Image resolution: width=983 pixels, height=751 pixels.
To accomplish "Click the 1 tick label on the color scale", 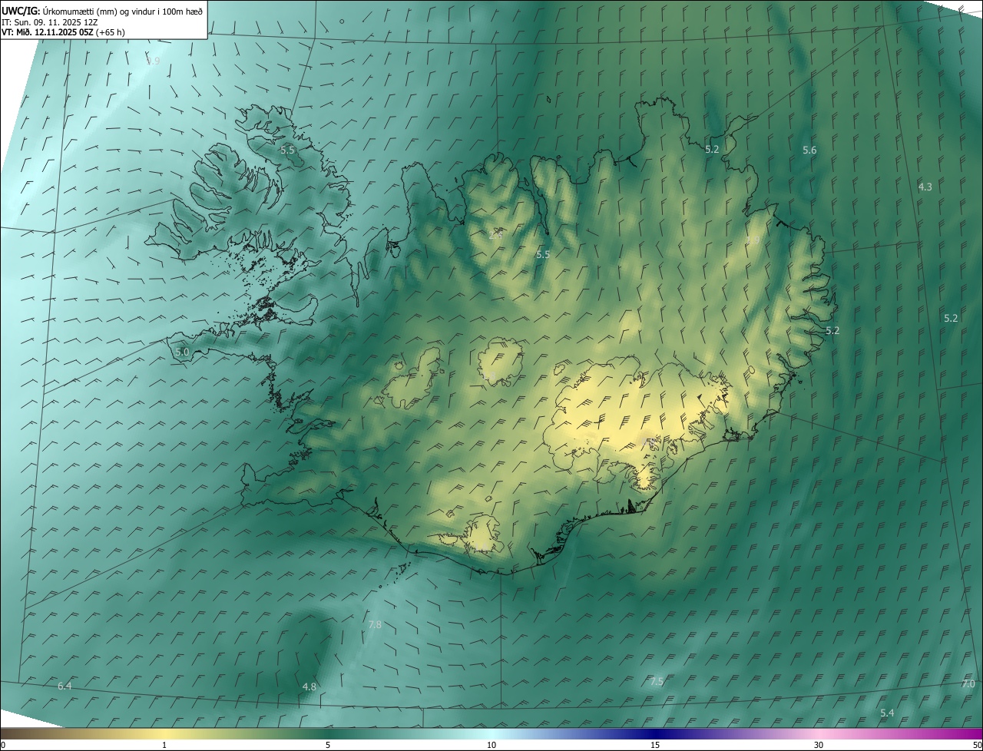I will coord(164,746).
